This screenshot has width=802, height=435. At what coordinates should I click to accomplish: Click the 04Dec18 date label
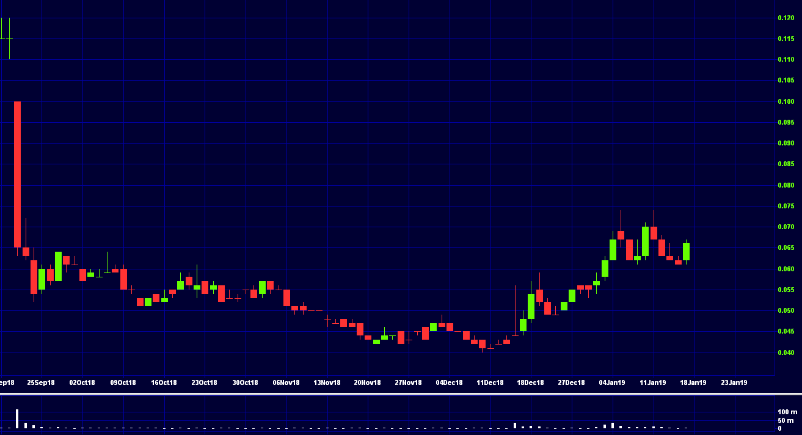(x=450, y=382)
